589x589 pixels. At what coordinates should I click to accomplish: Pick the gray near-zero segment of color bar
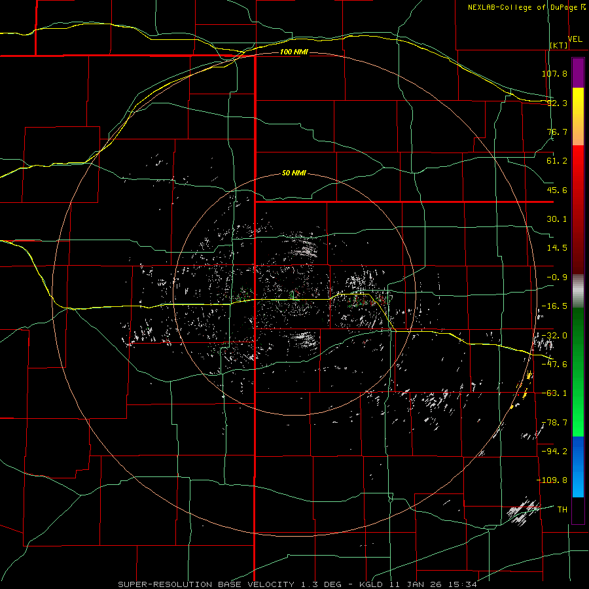[578, 291]
